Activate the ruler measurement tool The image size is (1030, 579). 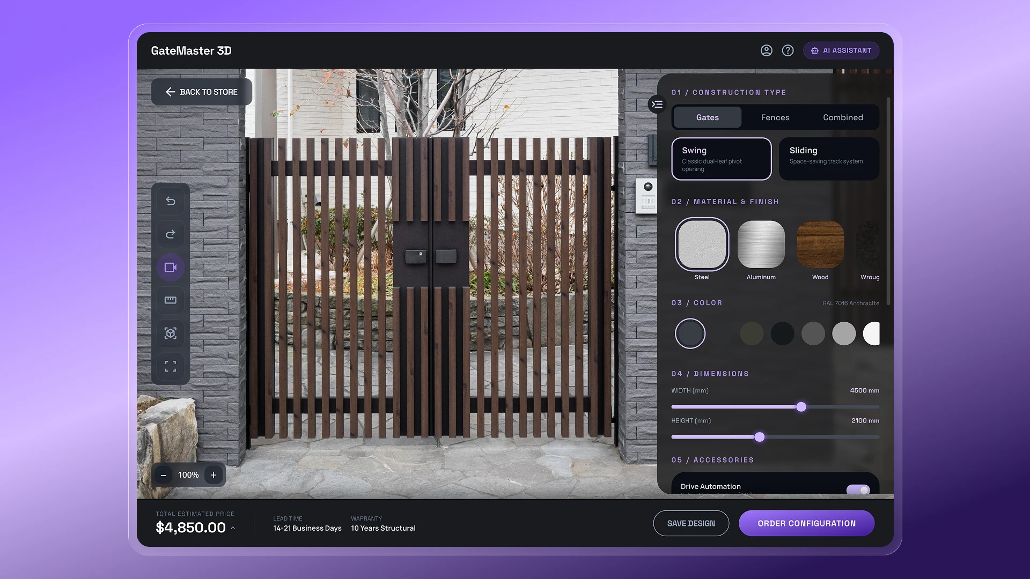[x=171, y=300]
